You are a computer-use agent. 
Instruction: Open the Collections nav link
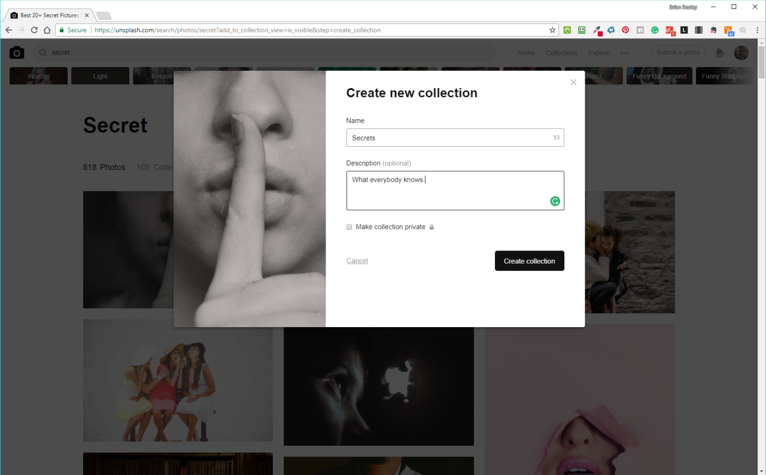(561, 53)
